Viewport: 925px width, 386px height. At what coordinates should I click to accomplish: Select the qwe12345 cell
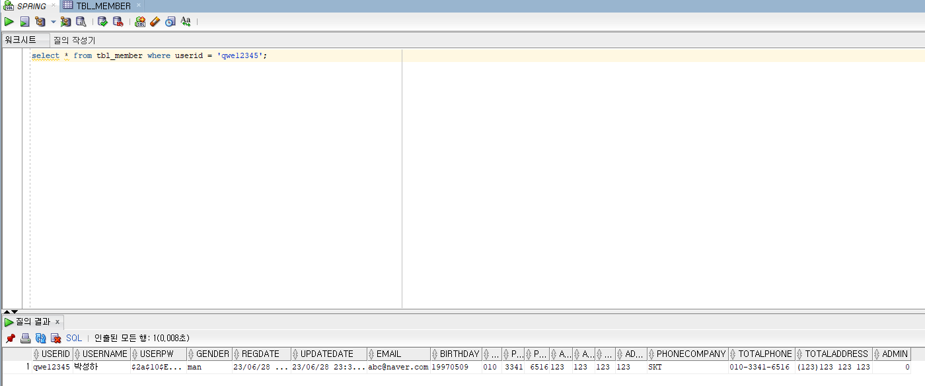(x=52, y=367)
